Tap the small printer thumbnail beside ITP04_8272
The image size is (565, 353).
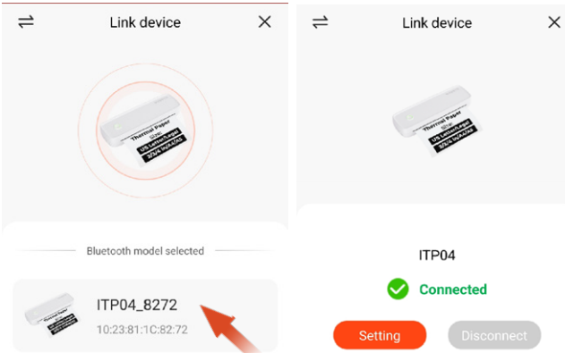pos(51,315)
